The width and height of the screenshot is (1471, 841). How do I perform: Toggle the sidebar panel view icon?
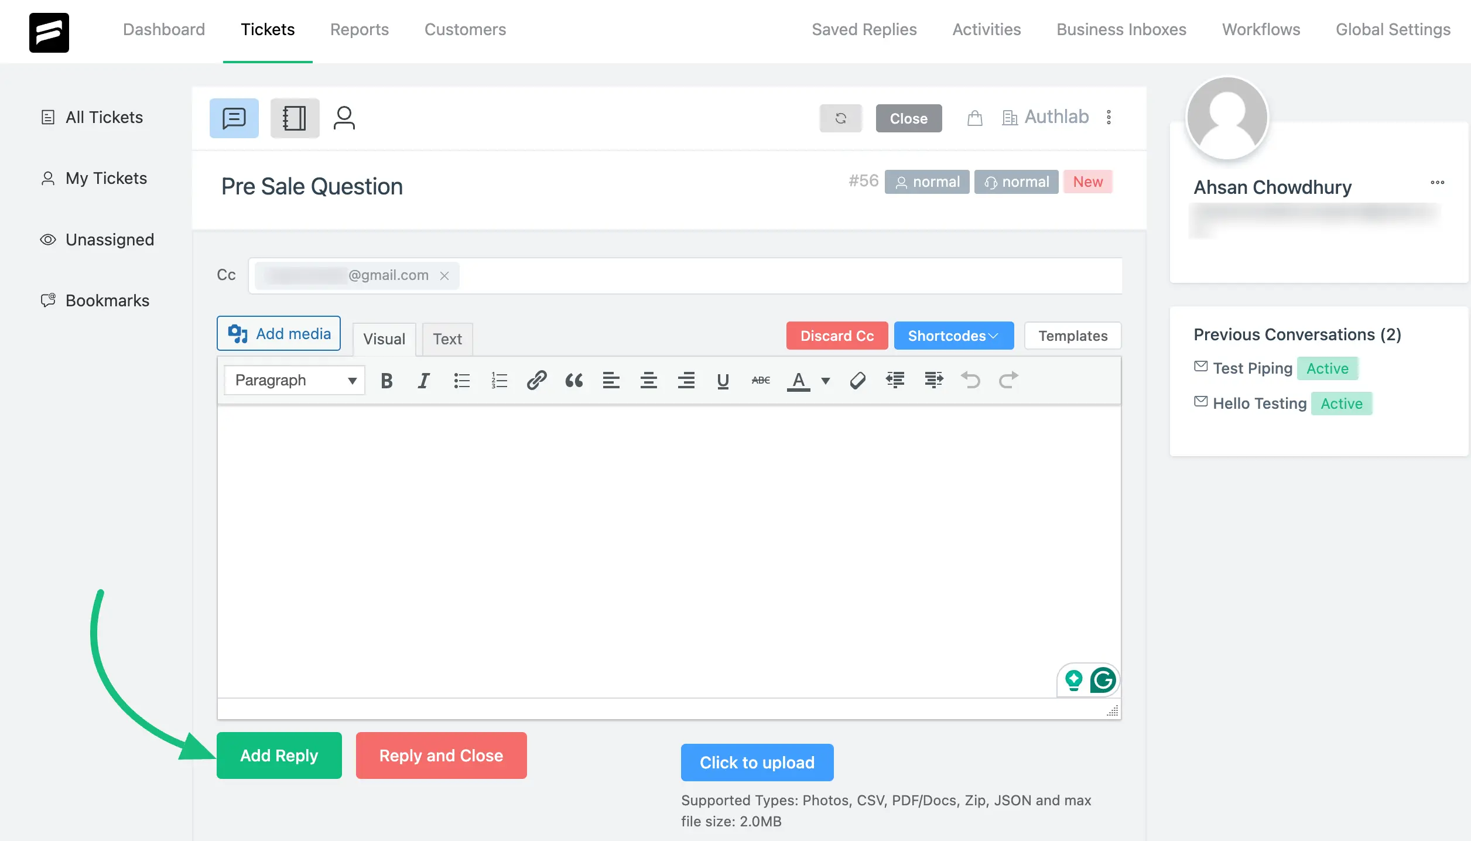click(x=294, y=117)
